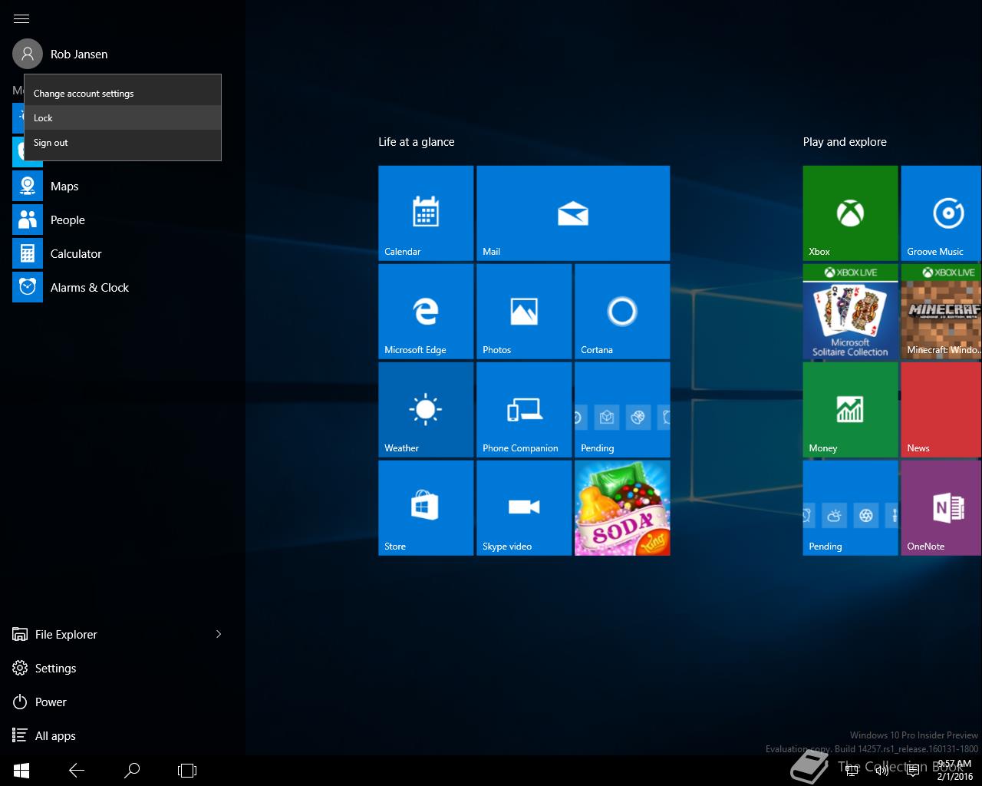Image resolution: width=982 pixels, height=786 pixels.
Task: Open the News tile
Action: pyautogui.click(x=941, y=410)
